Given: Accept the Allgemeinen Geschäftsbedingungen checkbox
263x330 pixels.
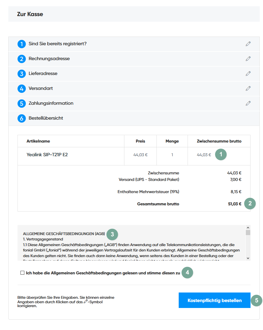Looking at the screenshot, I should click(x=22, y=273).
